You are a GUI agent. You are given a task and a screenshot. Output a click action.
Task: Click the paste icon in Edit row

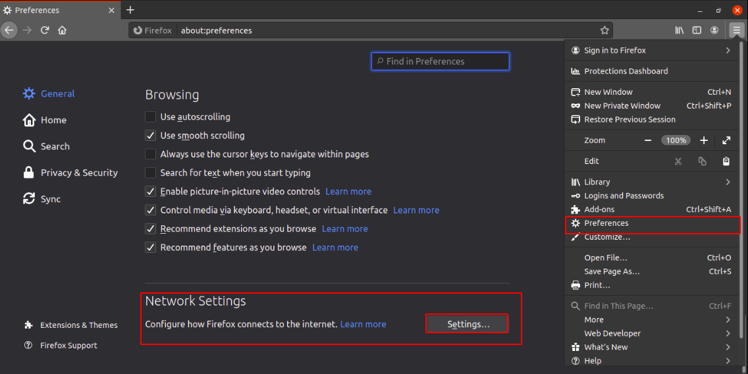tap(726, 161)
